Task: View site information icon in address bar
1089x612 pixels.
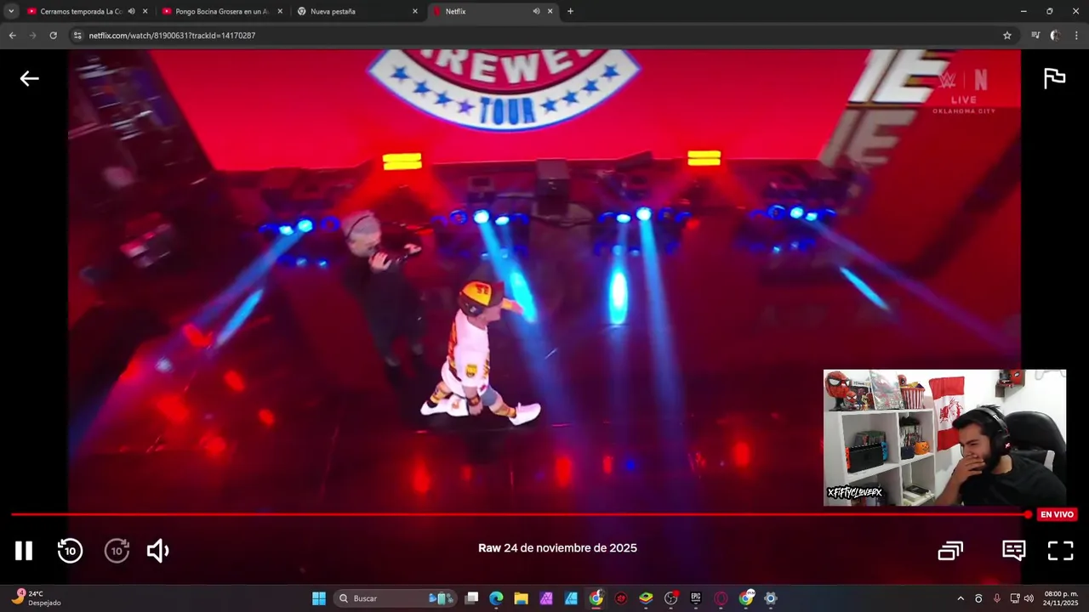Action: pos(77,36)
